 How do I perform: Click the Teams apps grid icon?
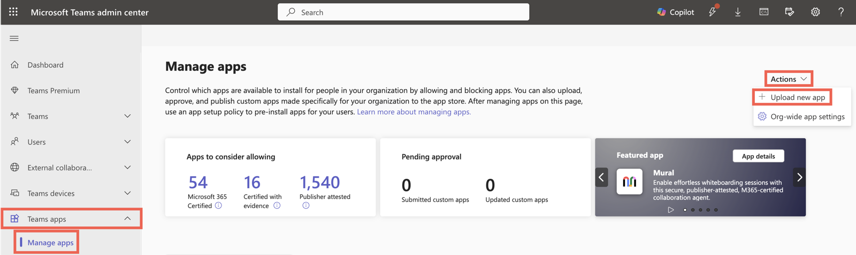(x=14, y=218)
